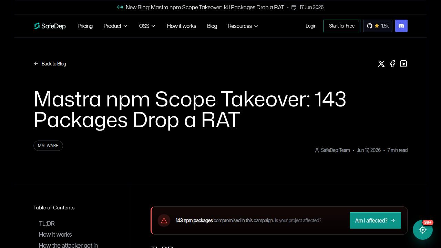
Task: Click the Login link
Action: [311, 26]
